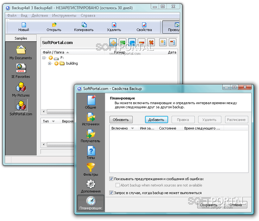The image size is (259, 221).
Task: Close the Свойства Backup dialog
Action: tap(245, 87)
